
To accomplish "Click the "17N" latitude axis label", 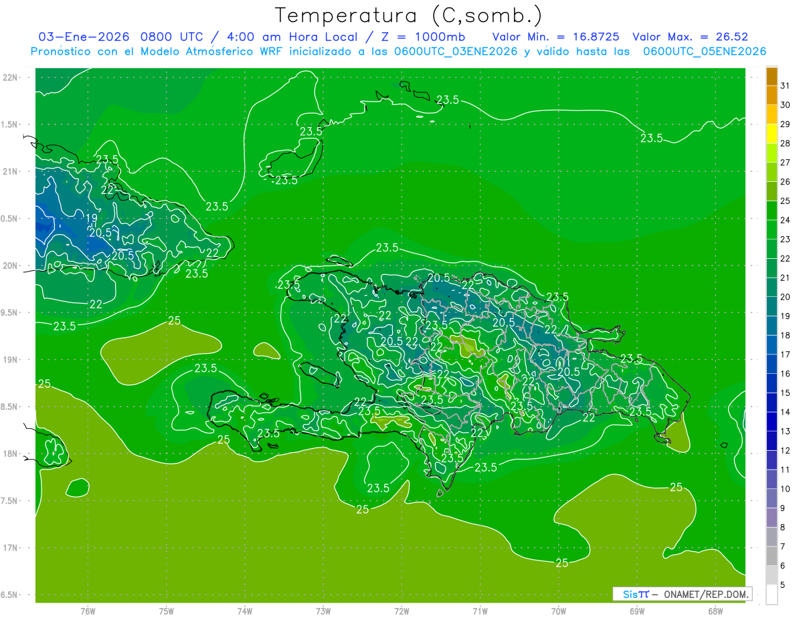I will (x=11, y=548).
